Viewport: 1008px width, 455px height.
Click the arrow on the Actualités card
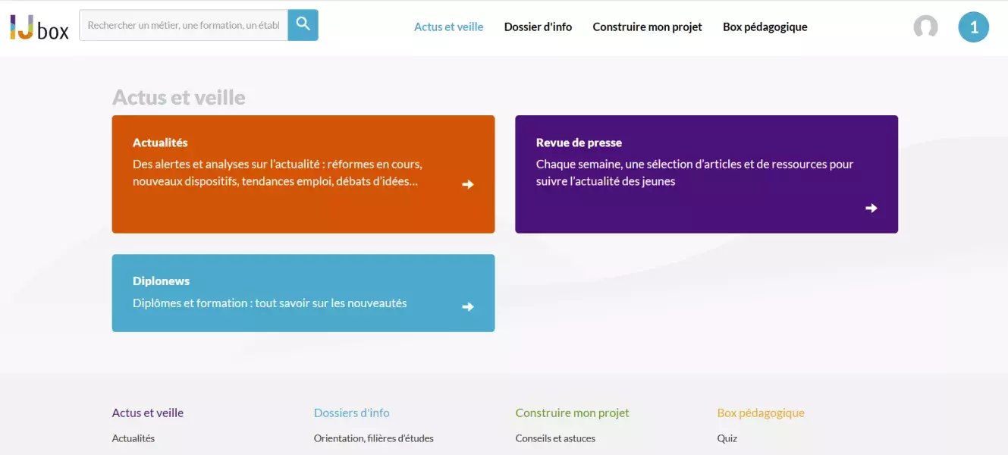[468, 184]
